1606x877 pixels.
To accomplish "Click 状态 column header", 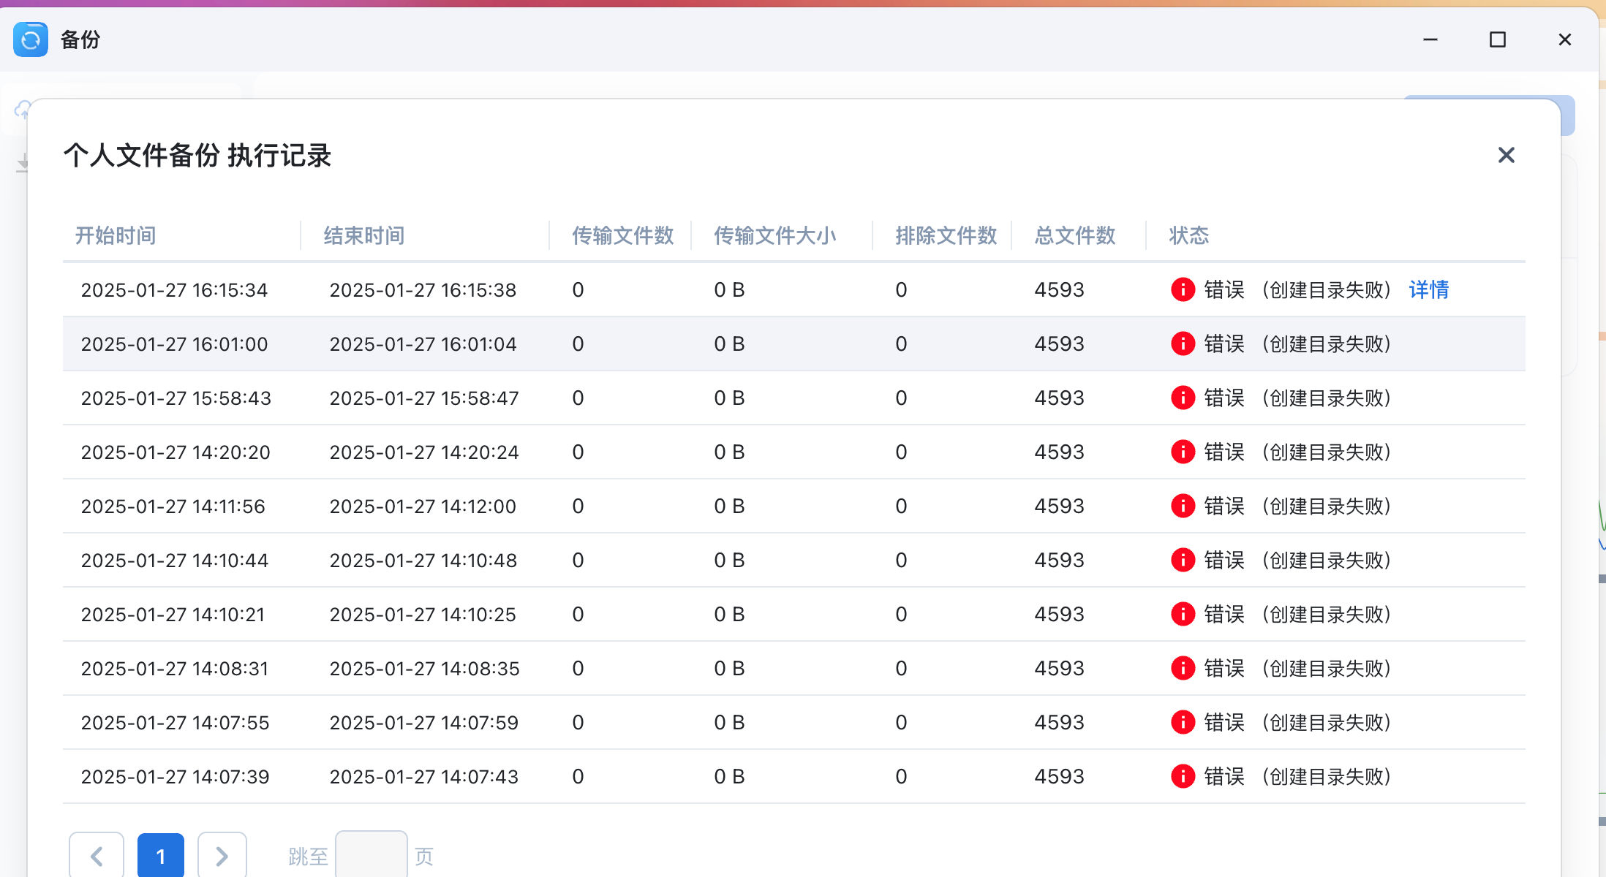I will tap(1188, 235).
